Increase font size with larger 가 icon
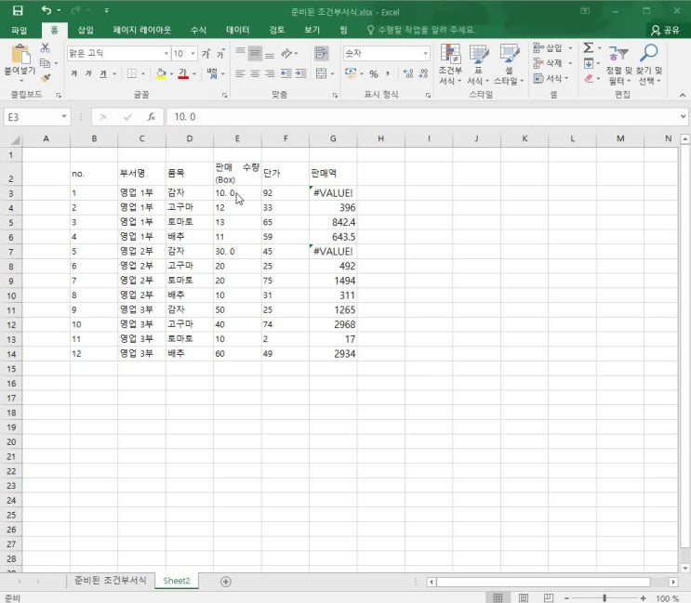 [206, 54]
